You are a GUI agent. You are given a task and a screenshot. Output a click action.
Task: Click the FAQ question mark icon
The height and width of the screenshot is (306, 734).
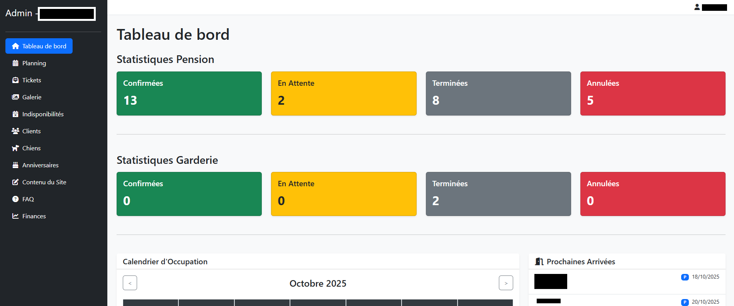pos(15,199)
